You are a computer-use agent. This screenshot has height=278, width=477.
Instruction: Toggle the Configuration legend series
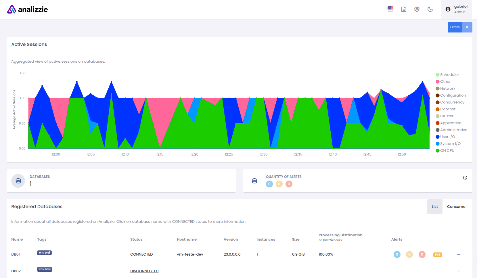click(x=451, y=95)
